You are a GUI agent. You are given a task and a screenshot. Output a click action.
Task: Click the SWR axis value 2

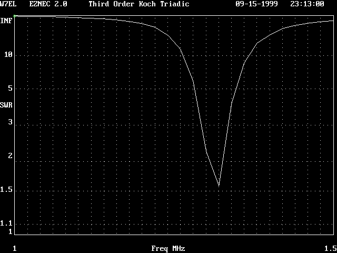click(11, 155)
